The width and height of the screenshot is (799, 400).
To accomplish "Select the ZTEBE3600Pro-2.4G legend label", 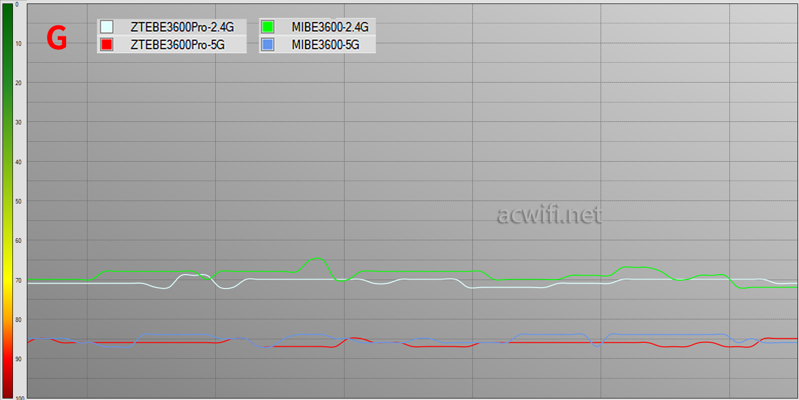I will 182,27.
